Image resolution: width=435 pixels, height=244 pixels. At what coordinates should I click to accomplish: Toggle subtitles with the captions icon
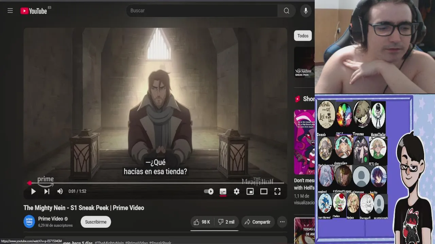(x=223, y=192)
